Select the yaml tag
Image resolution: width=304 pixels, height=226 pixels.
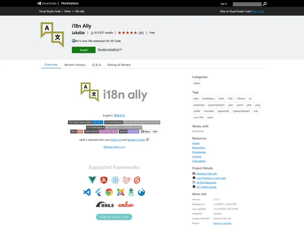coord(210,117)
